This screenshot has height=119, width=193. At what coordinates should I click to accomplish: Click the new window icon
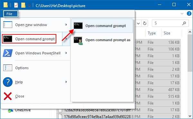[8, 25]
